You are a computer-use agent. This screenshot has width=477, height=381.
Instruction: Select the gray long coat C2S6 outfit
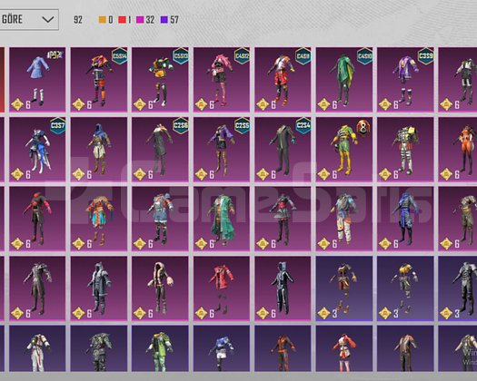pos(160,150)
